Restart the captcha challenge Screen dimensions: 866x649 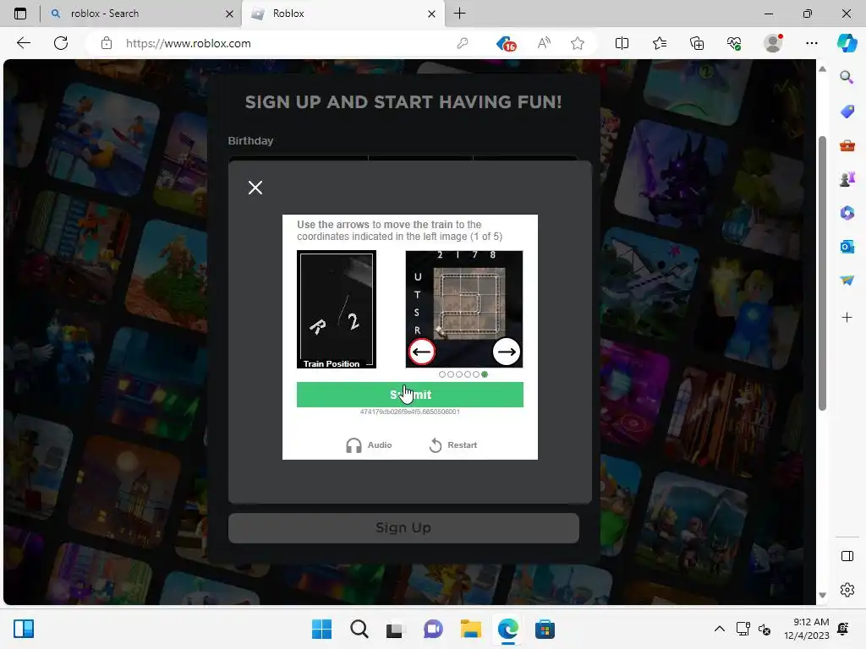[x=453, y=444]
